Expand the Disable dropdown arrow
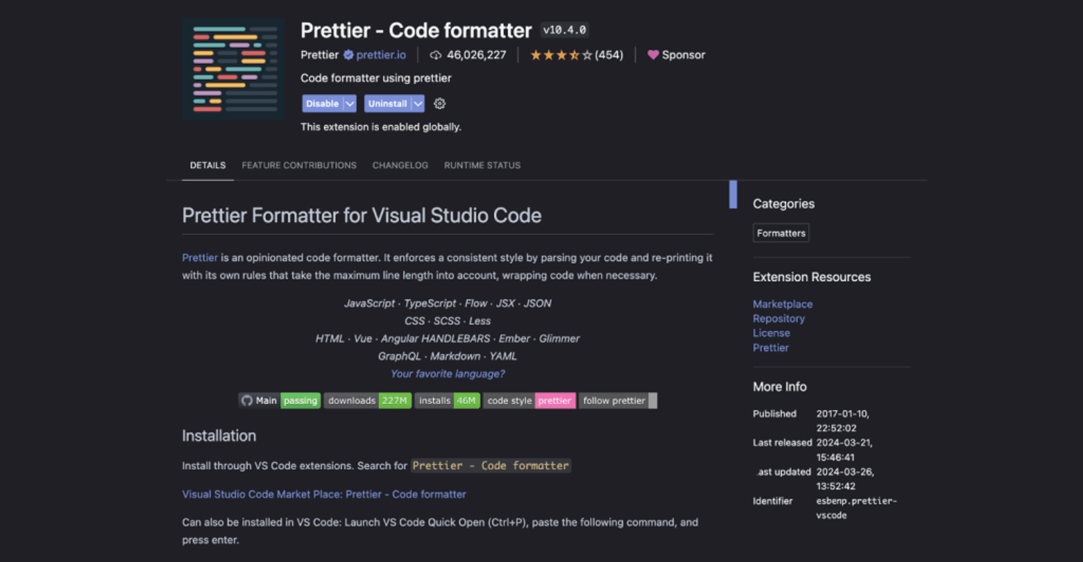The image size is (1083, 562). click(350, 103)
